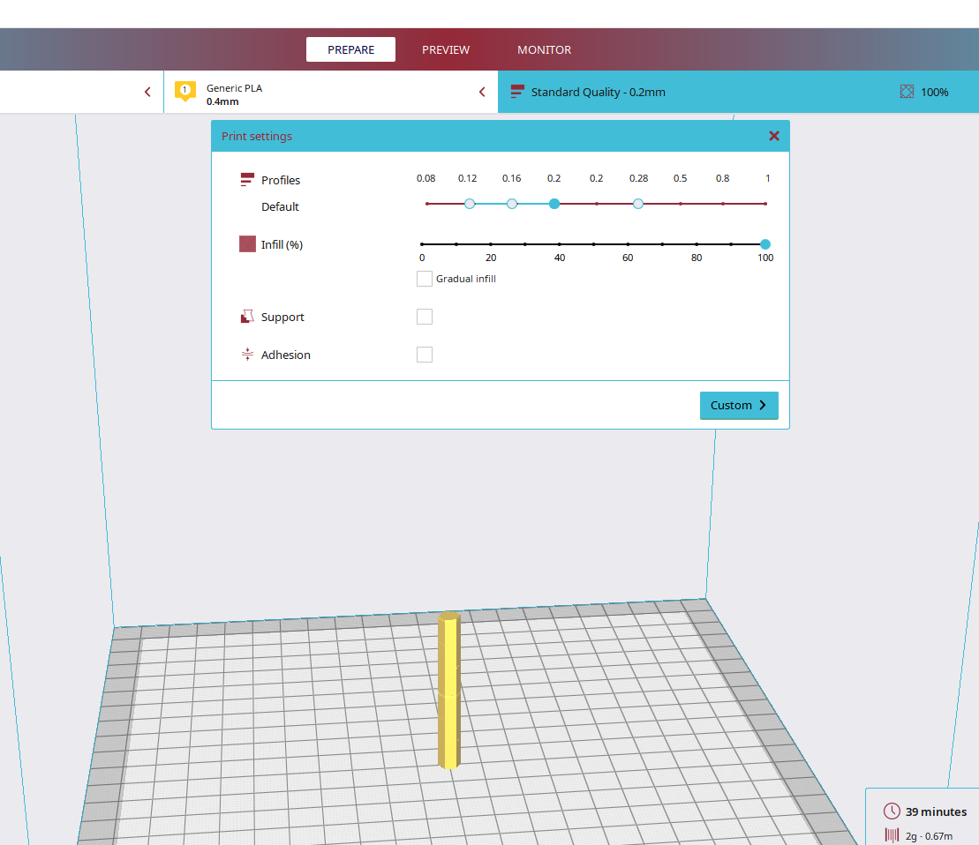
Task: Set infill slider to the 40 tick
Action: pyautogui.click(x=560, y=244)
